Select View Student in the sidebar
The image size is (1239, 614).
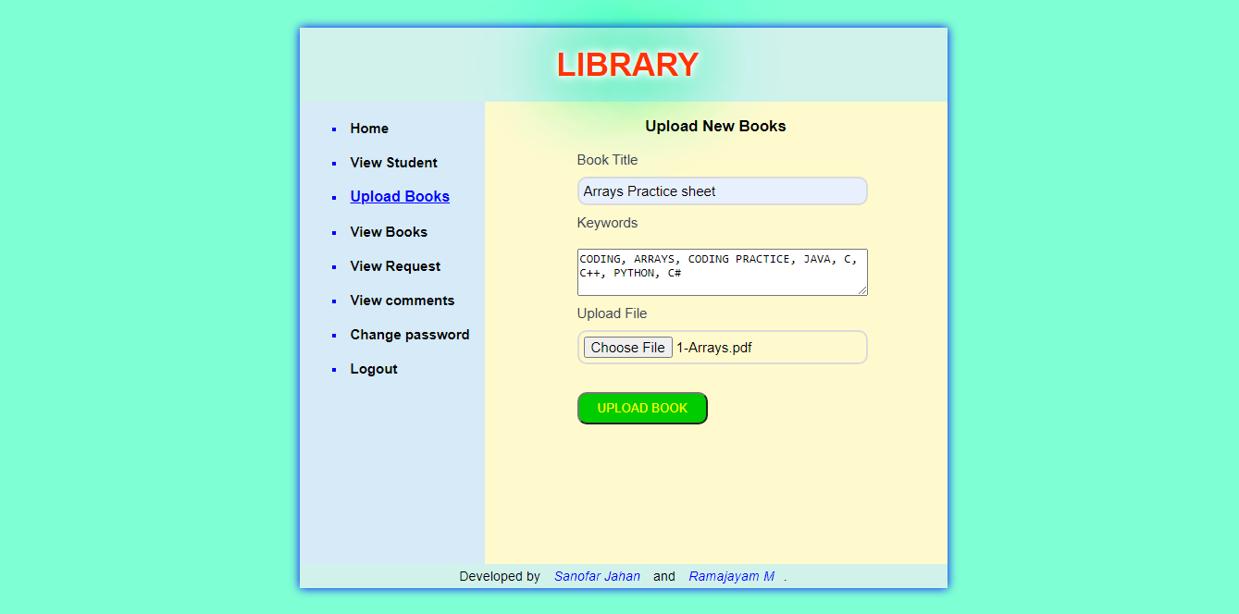393,163
